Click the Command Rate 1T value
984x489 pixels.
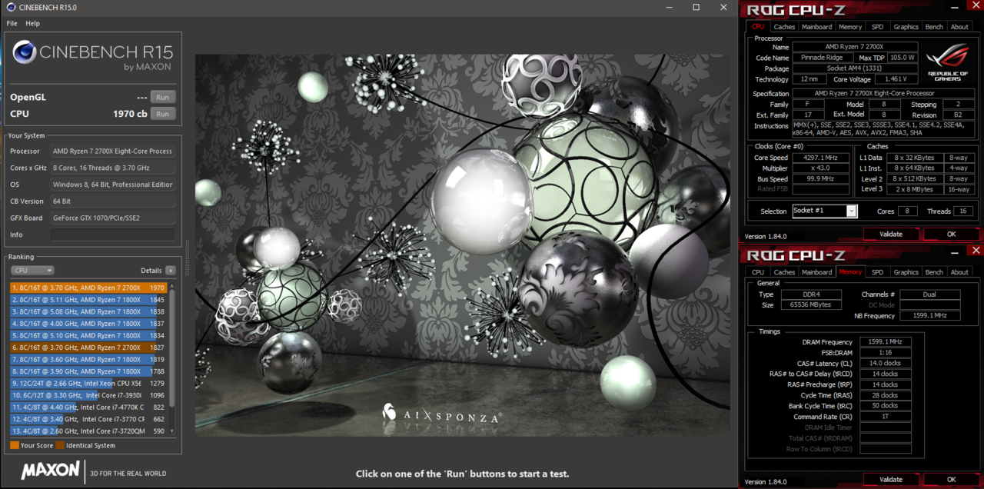click(x=886, y=416)
